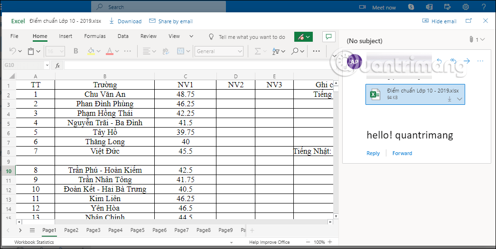Open attachment in new window
Viewport: 496px width, 249px height.
coord(469,21)
